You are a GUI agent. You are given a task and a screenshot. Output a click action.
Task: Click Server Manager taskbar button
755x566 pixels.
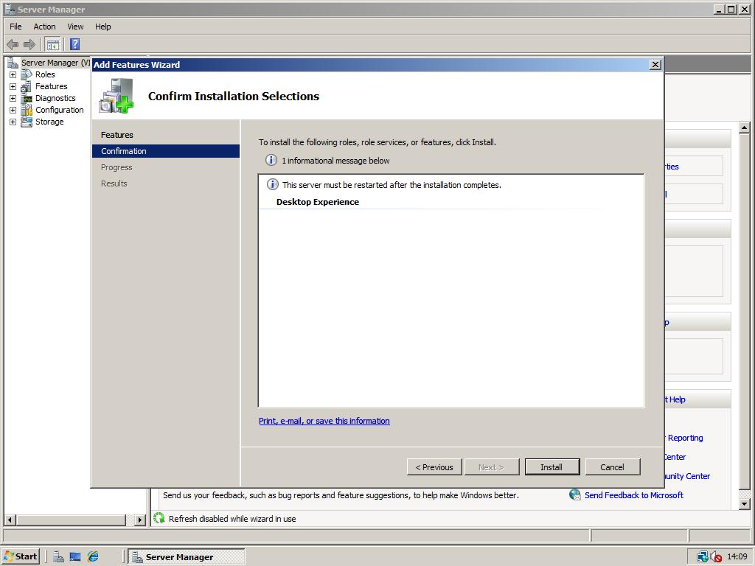pyautogui.click(x=187, y=557)
